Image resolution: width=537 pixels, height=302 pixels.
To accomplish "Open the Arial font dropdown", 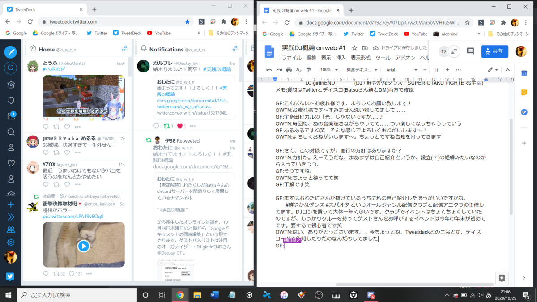I will (x=401, y=70).
